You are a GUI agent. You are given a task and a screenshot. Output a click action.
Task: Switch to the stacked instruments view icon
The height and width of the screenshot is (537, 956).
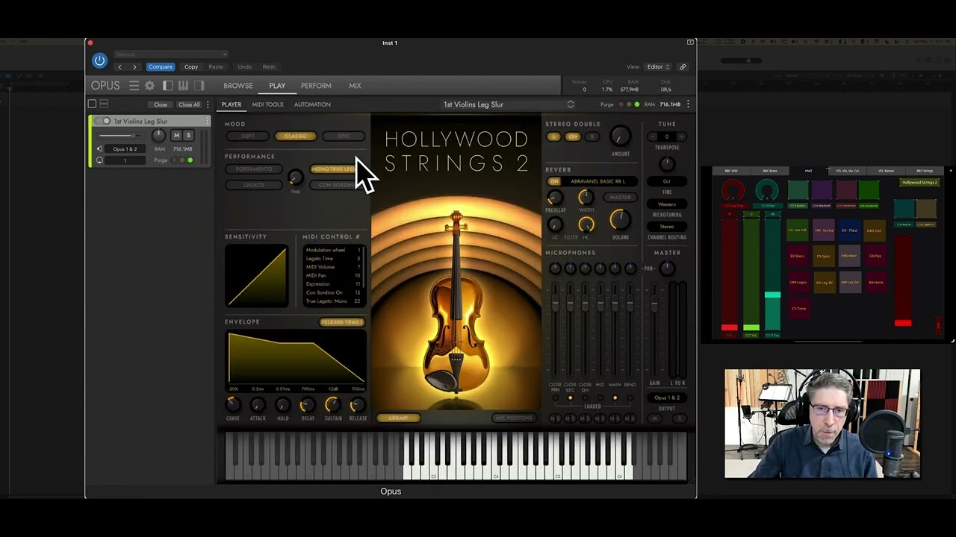104,104
